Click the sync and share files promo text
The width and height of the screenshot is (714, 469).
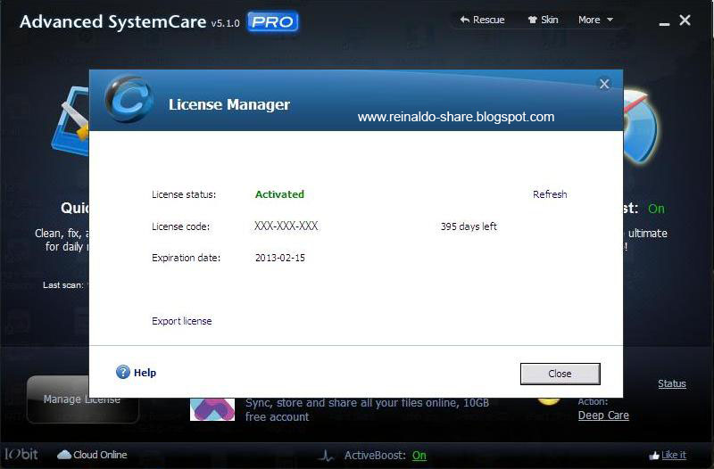tap(367, 410)
